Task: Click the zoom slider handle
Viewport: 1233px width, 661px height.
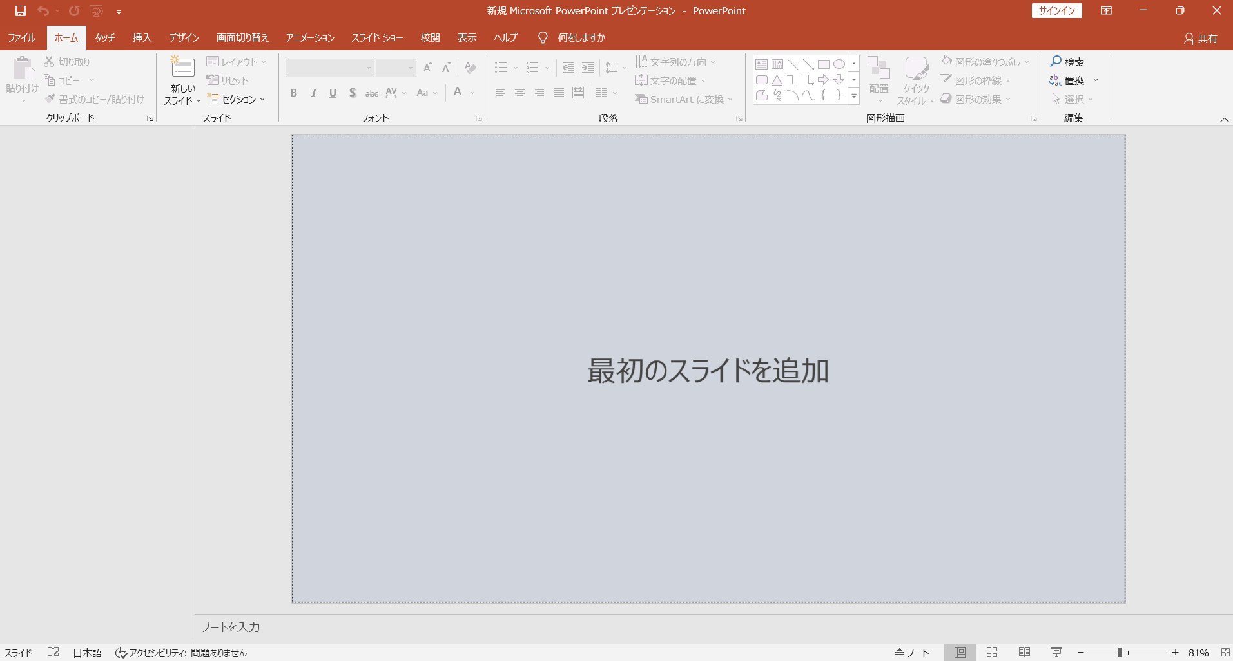Action: [x=1120, y=653]
